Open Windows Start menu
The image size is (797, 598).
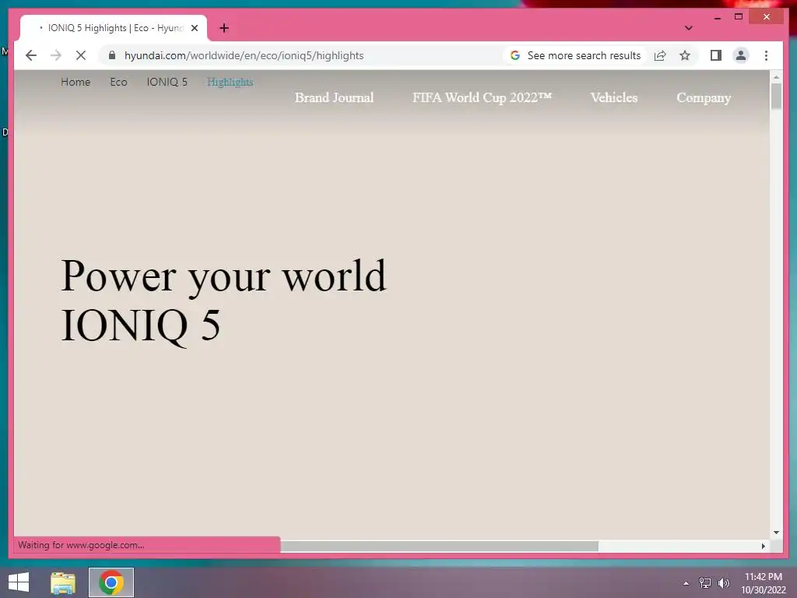pos(19,582)
